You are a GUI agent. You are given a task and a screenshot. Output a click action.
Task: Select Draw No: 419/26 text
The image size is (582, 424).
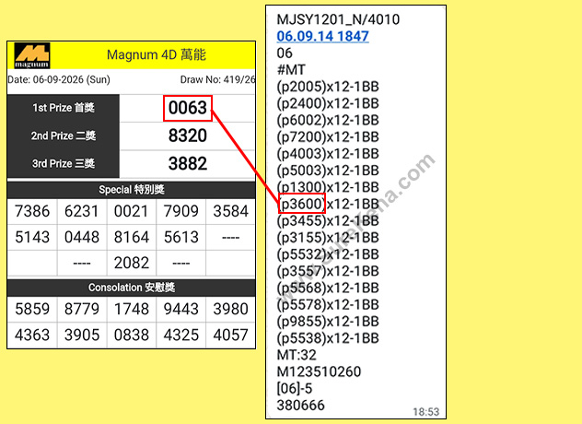tap(217, 79)
